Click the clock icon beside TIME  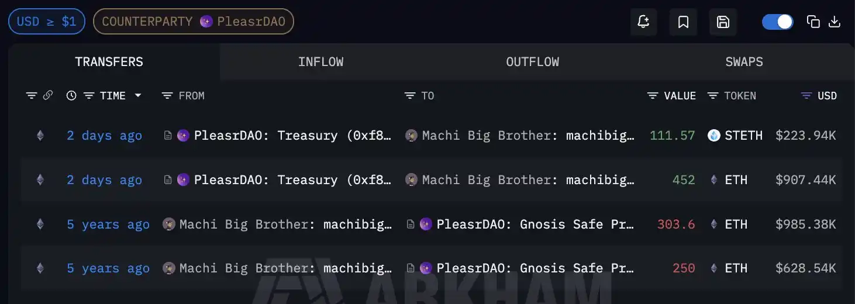coord(71,95)
